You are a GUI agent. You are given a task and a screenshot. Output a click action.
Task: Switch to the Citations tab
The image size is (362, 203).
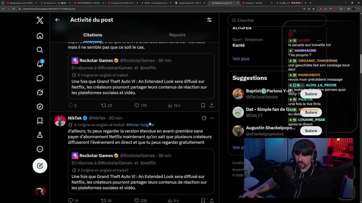point(92,35)
